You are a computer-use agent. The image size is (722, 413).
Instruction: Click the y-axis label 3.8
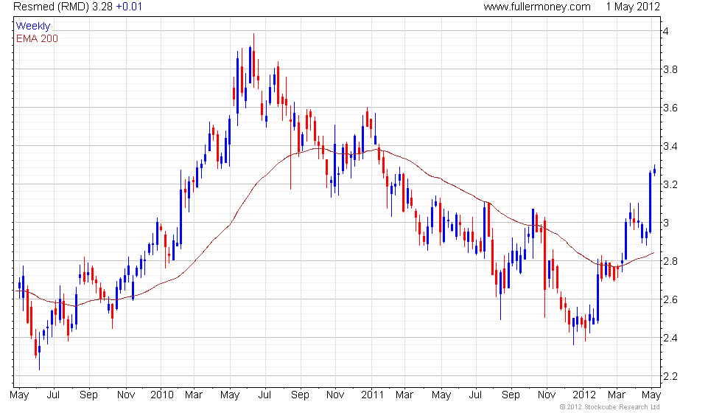pos(670,69)
